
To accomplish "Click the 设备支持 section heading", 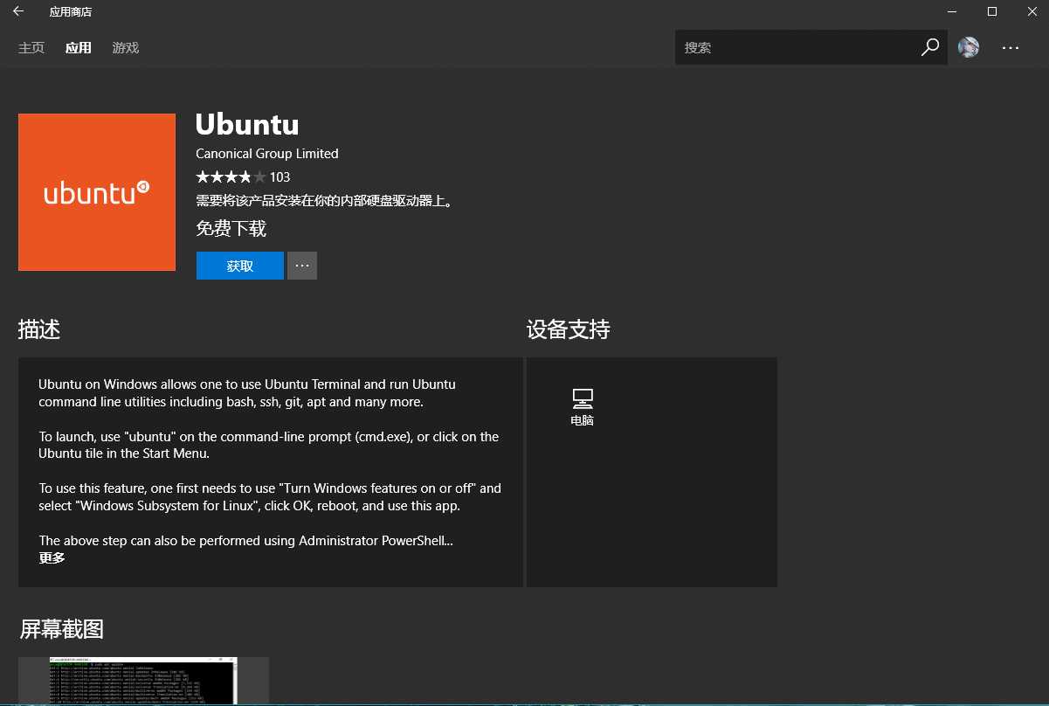I will click(x=569, y=329).
